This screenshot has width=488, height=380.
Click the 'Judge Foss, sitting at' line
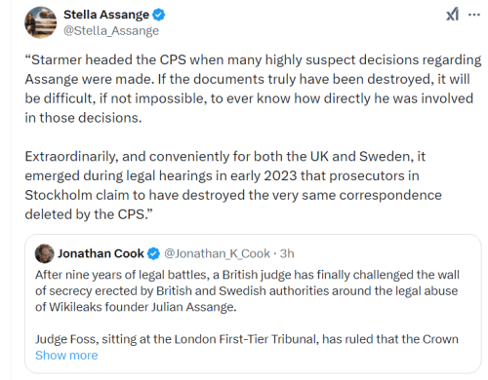[247, 339]
